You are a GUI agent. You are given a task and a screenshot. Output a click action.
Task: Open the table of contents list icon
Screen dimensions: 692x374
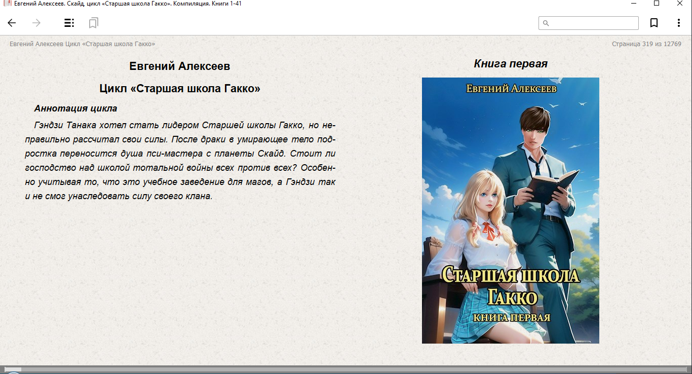click(x=69, y=23)
